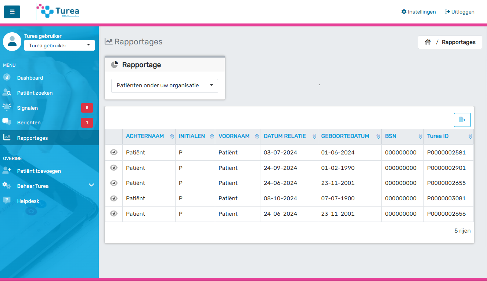Click the Rapportages page title chart icon
Screen dimensions: 487x281
point(109,41)
